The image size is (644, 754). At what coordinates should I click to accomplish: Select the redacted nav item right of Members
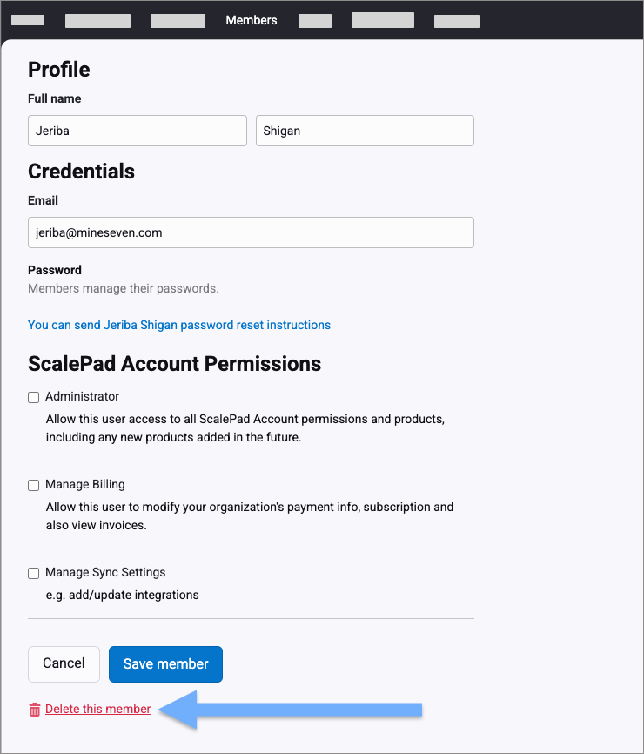pos(314,21)
